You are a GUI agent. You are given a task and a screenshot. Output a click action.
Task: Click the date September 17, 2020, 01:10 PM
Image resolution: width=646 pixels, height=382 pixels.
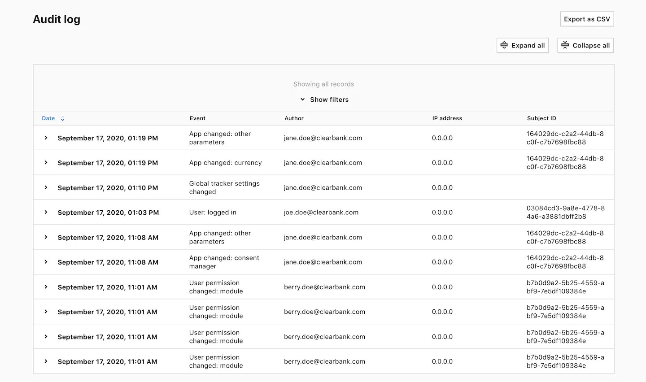(108, 188)
